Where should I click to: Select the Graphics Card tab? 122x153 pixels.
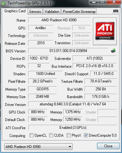15,11
